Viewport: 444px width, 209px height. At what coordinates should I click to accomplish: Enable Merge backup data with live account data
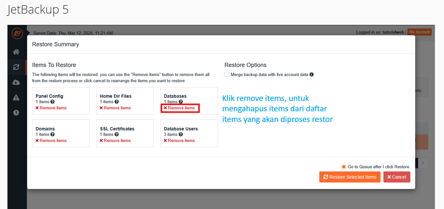tap(227, 74)
